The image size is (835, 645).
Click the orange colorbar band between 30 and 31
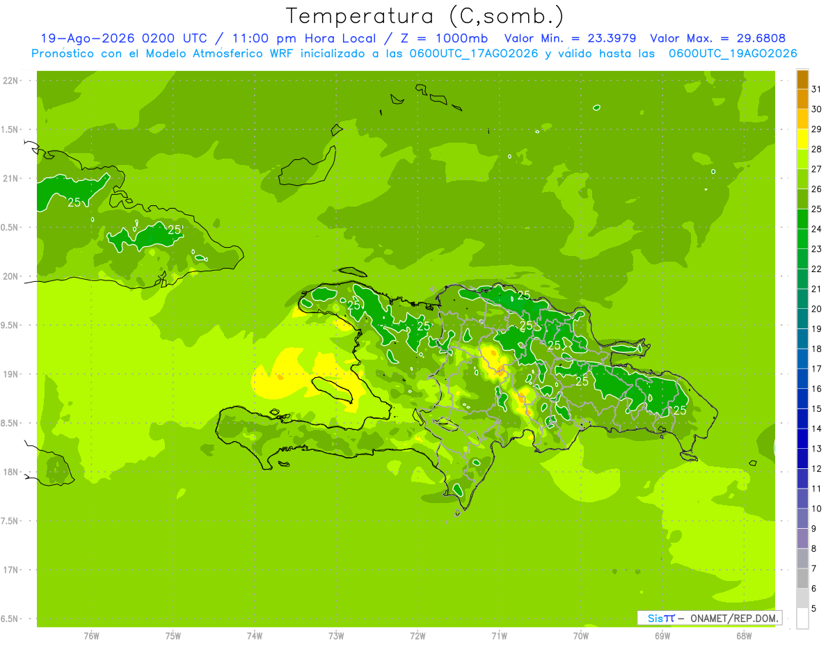tap(802, 99)
